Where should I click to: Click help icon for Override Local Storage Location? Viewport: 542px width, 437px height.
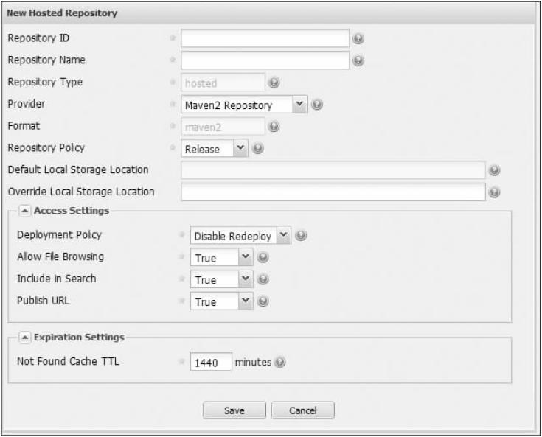(x=495, y=192)
